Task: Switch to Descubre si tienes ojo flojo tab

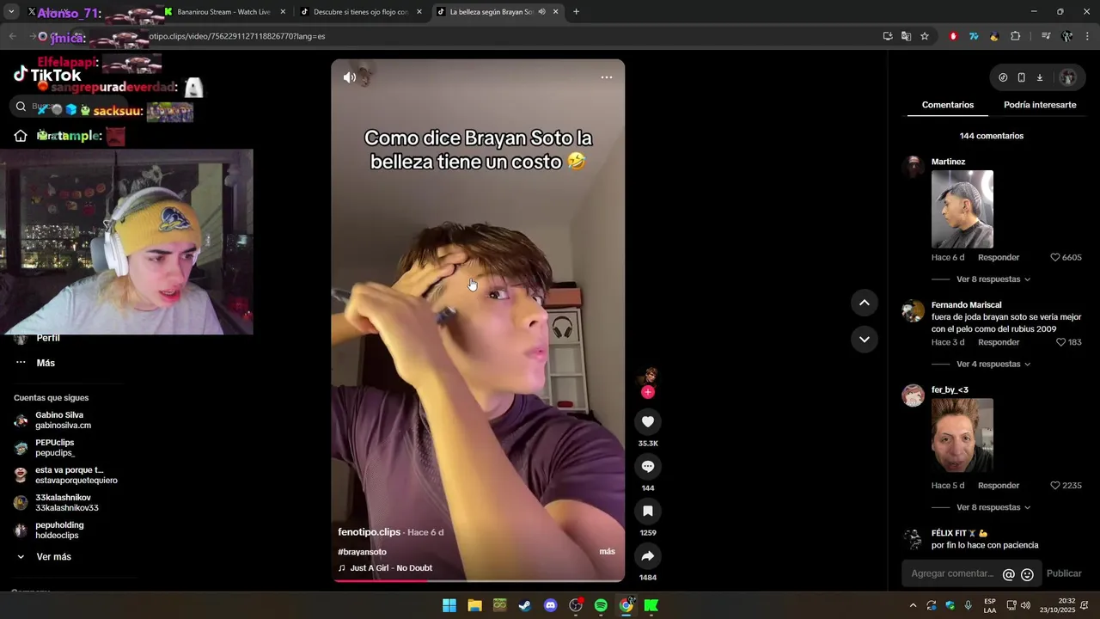Action: (x=361, y=12)
